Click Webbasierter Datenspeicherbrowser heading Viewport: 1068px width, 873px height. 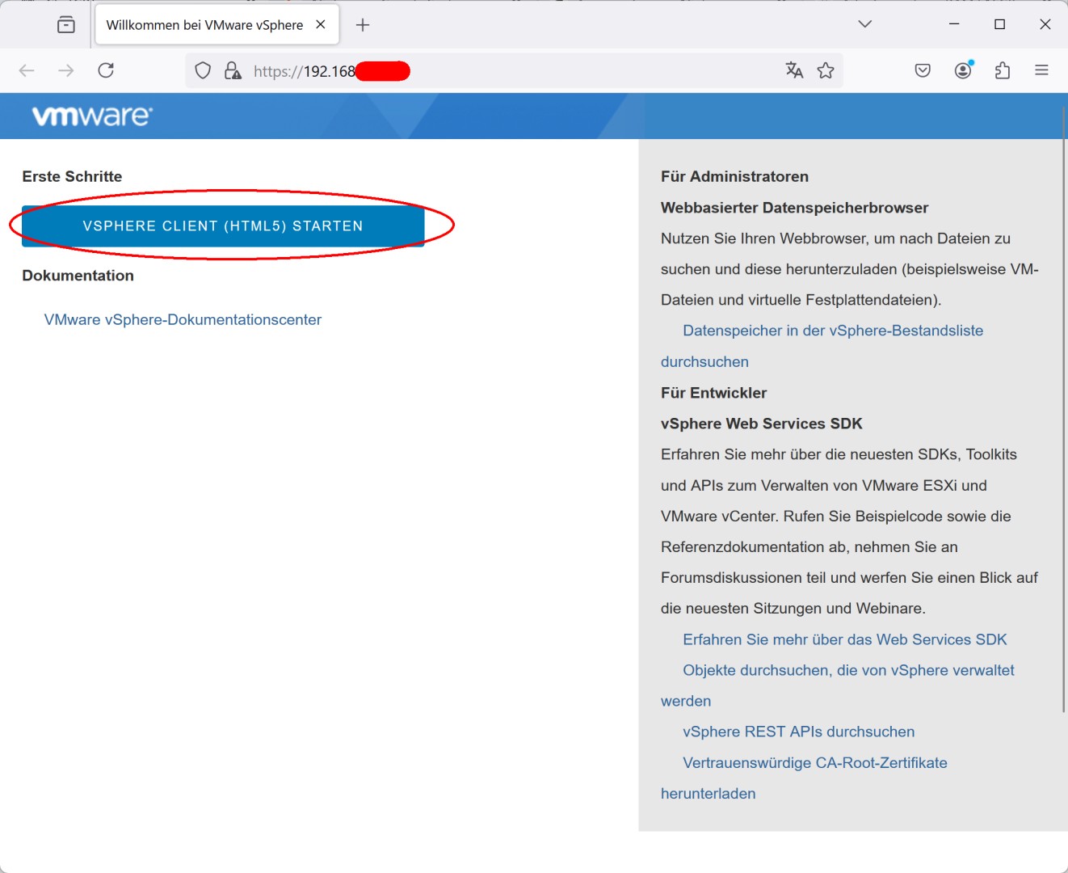794,208
